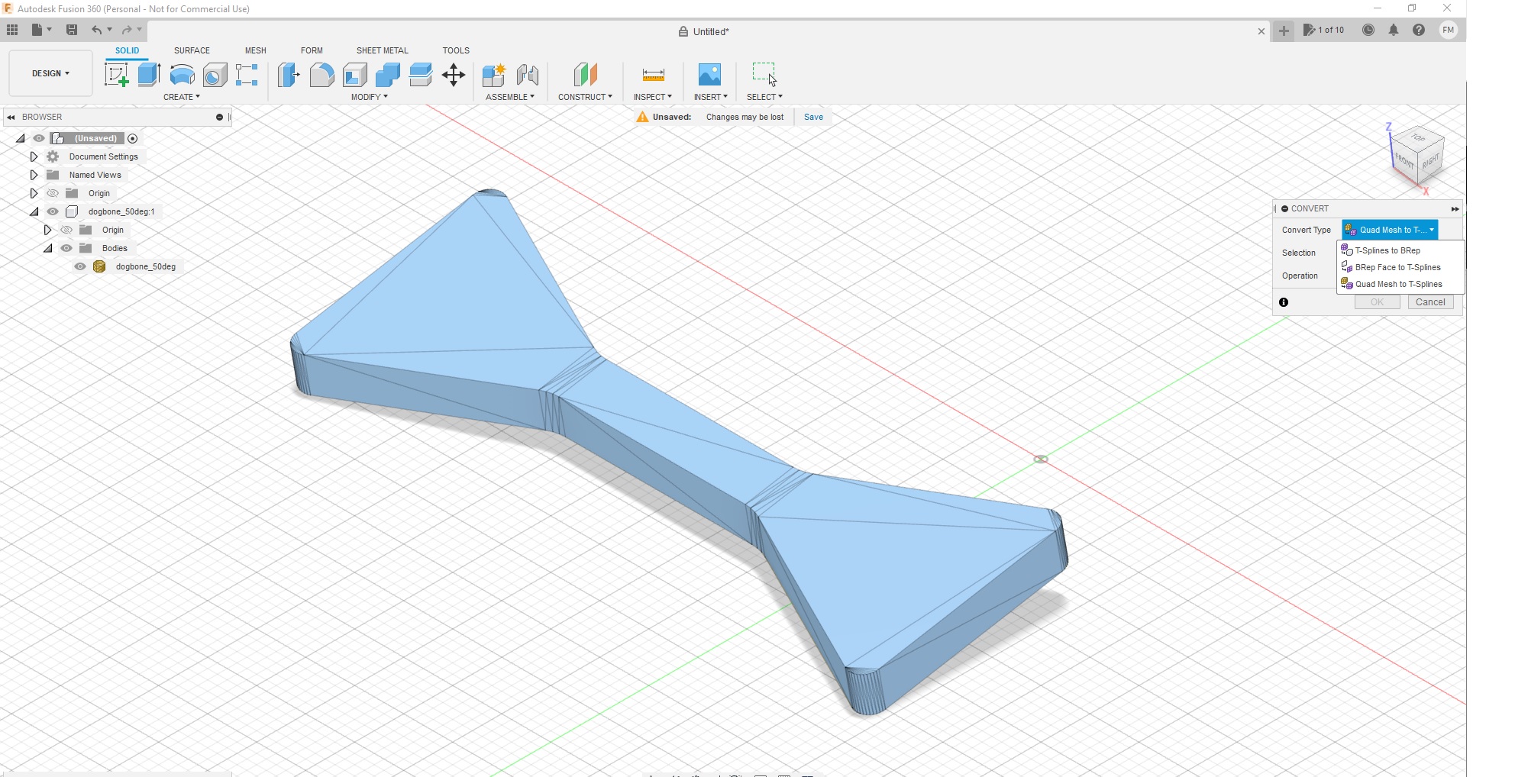The width and height of the screenshot is (1515, 777).
Task: Expand the Named Views node
Action: coord(34,175)
